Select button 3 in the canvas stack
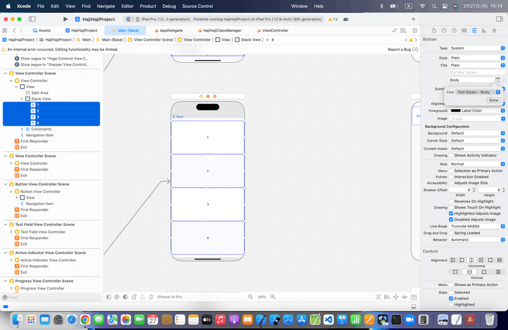The image size is (508, 330). click(x=208, y=204)
